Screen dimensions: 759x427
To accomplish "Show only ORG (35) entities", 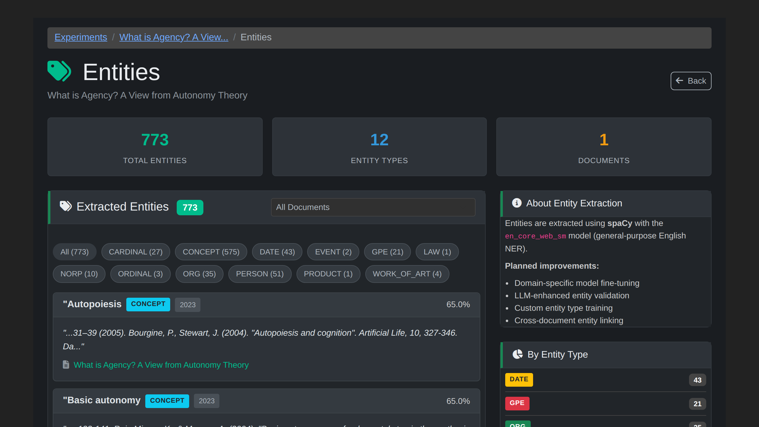I will pos(199,274).
